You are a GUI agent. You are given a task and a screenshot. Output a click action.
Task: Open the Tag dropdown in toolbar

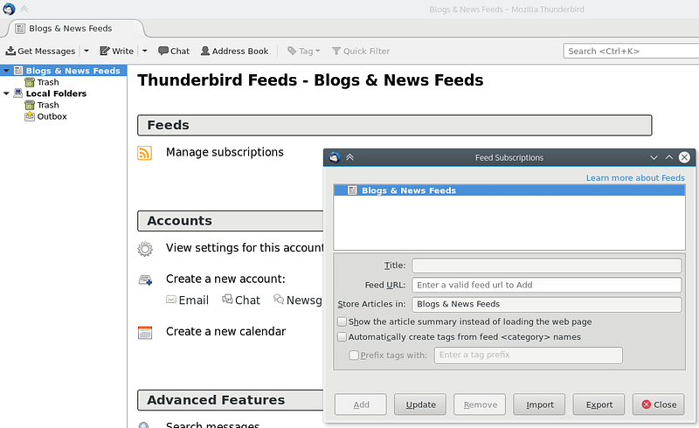coord(303,51)
